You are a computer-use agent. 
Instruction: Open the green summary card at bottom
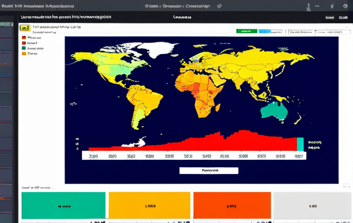[64, 205]
